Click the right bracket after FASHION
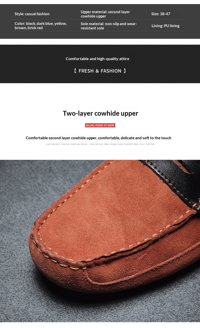200x328 pixels. click(x=125, y=71)
